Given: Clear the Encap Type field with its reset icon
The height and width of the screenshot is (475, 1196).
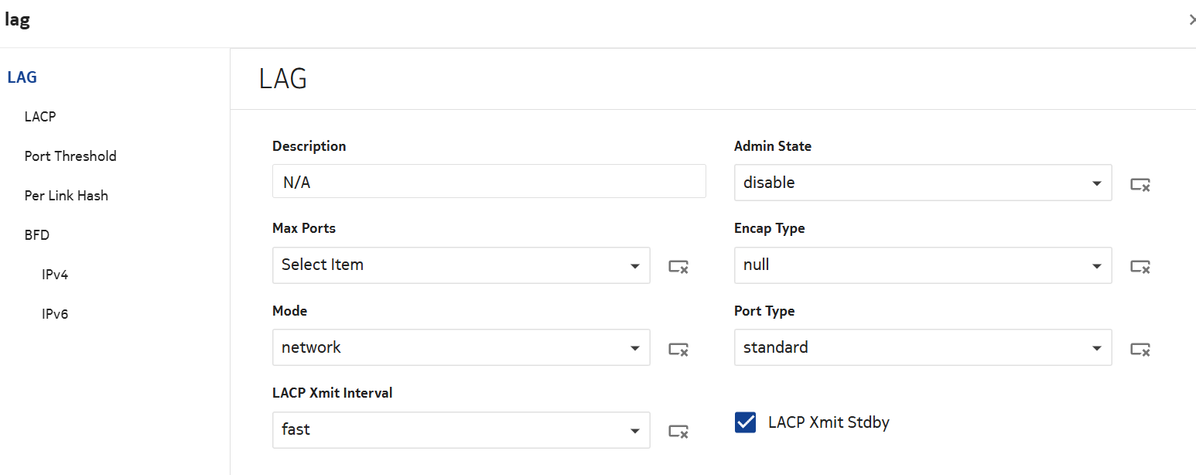Looking at the screenshot, I should (1140, 266).
